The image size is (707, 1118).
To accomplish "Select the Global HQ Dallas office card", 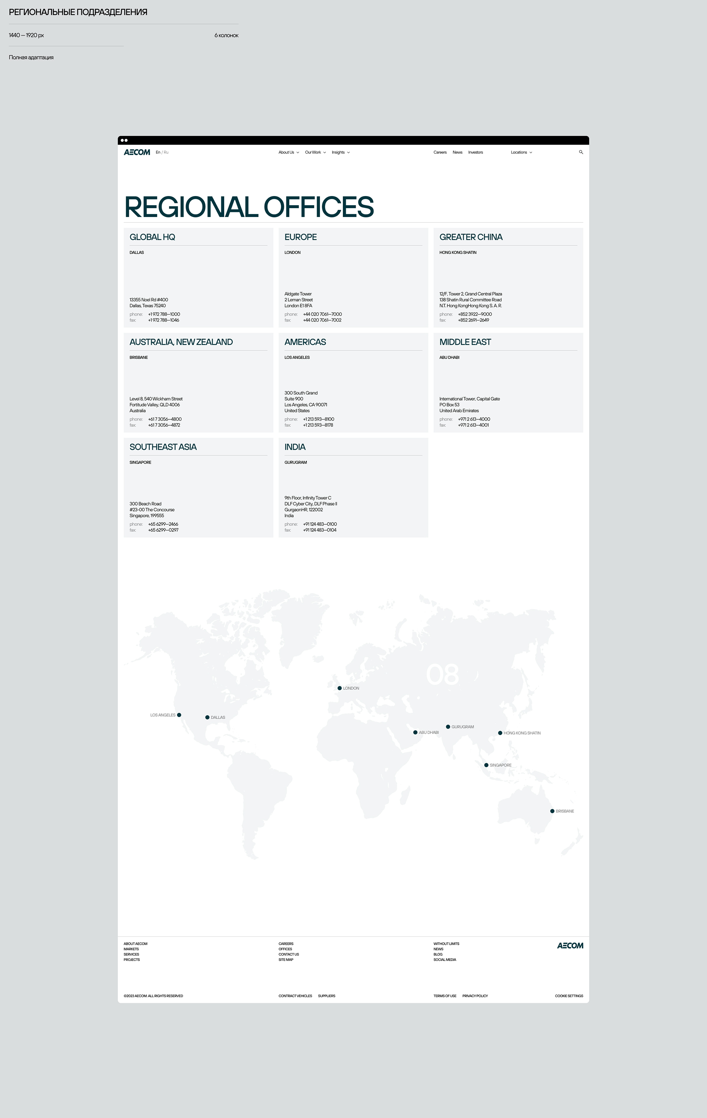I will (x=198, y=277).
